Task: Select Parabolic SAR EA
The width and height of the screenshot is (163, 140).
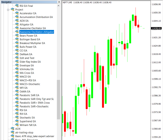Action: [x=30, y=95]
